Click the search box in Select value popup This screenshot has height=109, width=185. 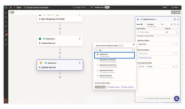pos(114,50)
